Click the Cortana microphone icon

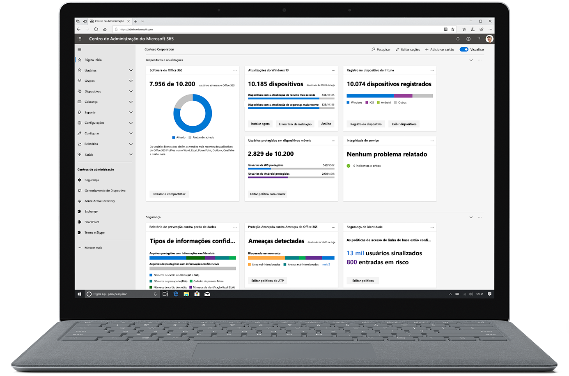coord(155,294)
